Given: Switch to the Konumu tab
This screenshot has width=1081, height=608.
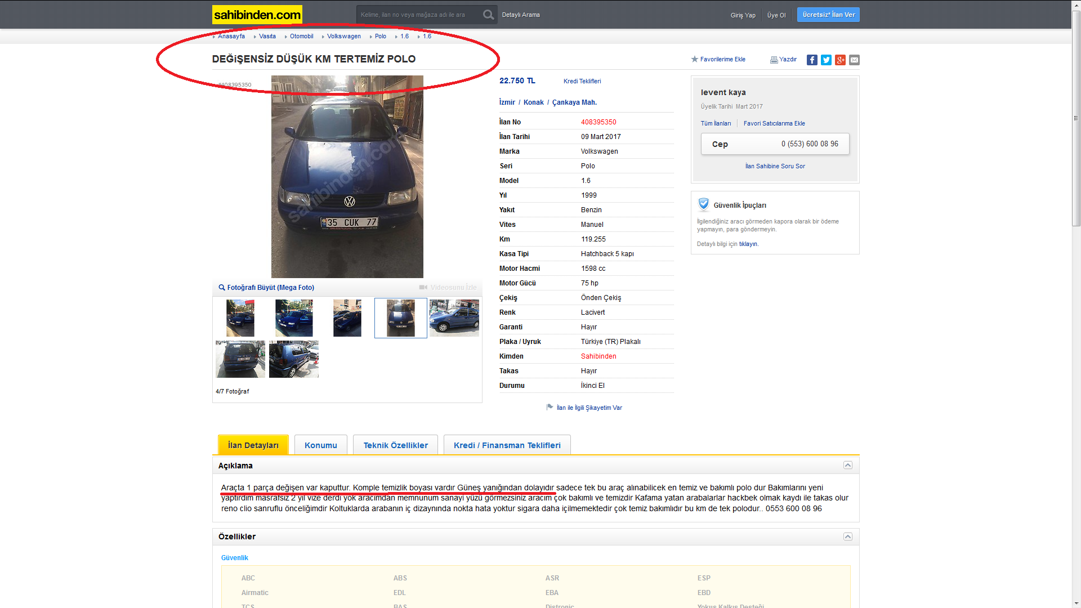Looking at the screenshot, I should click(321, 445).
